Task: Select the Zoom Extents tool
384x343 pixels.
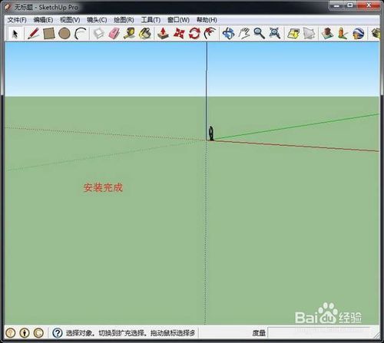Action: pyautogui.click(x=275, y=34)
